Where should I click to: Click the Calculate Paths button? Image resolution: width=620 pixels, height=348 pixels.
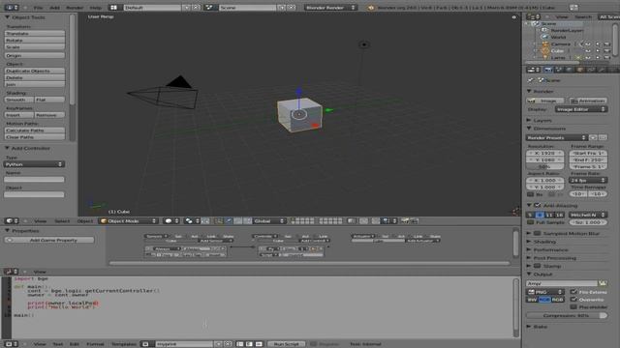point(35,130)
